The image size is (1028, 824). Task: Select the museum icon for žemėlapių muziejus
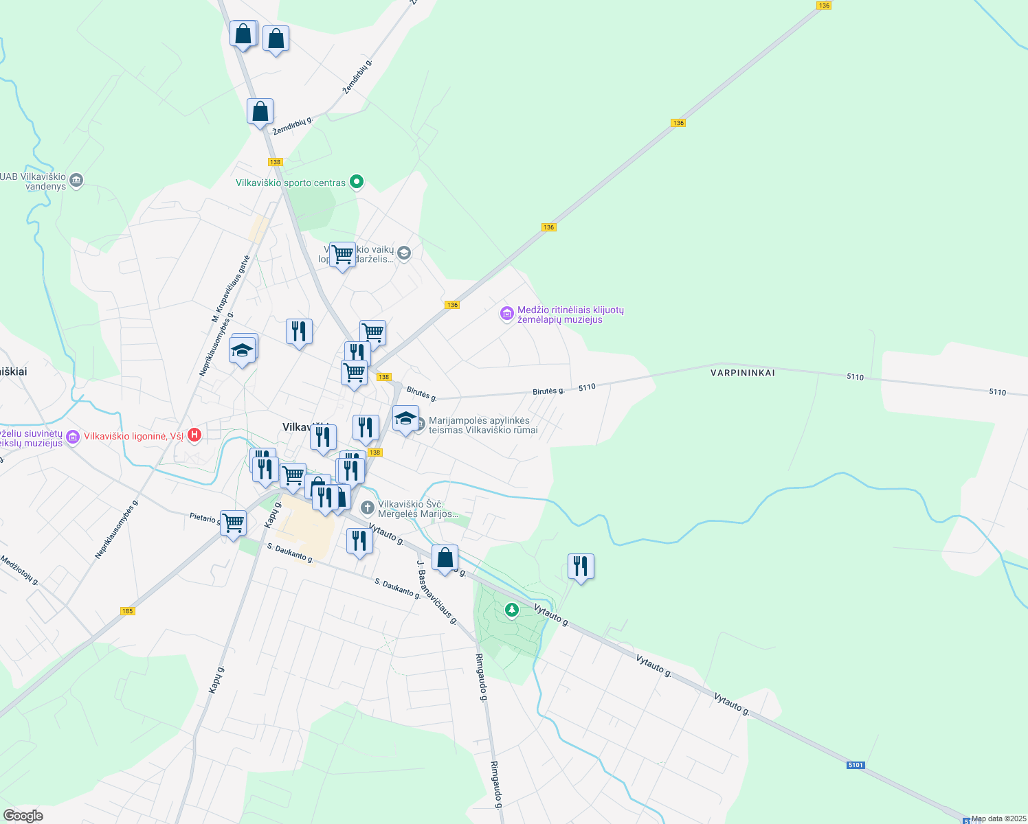point(506,311)
